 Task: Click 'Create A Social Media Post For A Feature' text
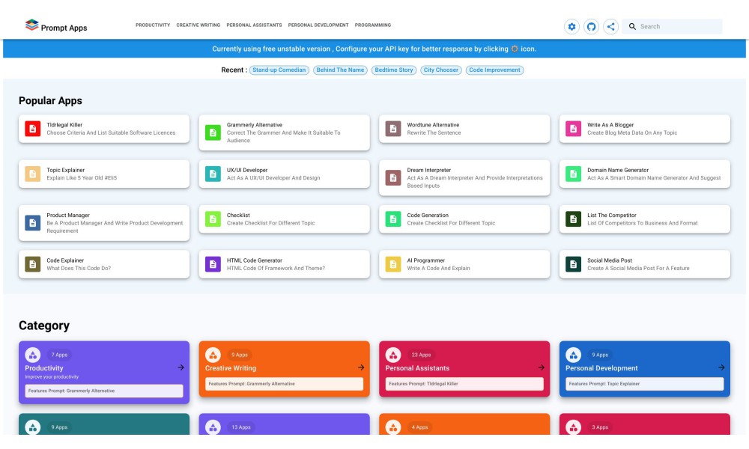(638, 269)
